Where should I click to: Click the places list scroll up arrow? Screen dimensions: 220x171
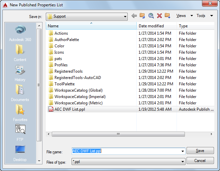click(x=39, y=26)
